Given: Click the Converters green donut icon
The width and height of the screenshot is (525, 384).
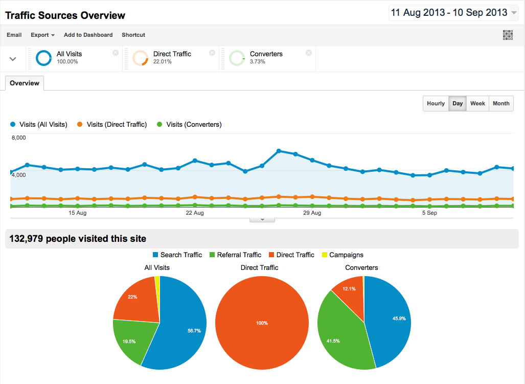Looking at the screenshot, I should [x=237, y=58].
